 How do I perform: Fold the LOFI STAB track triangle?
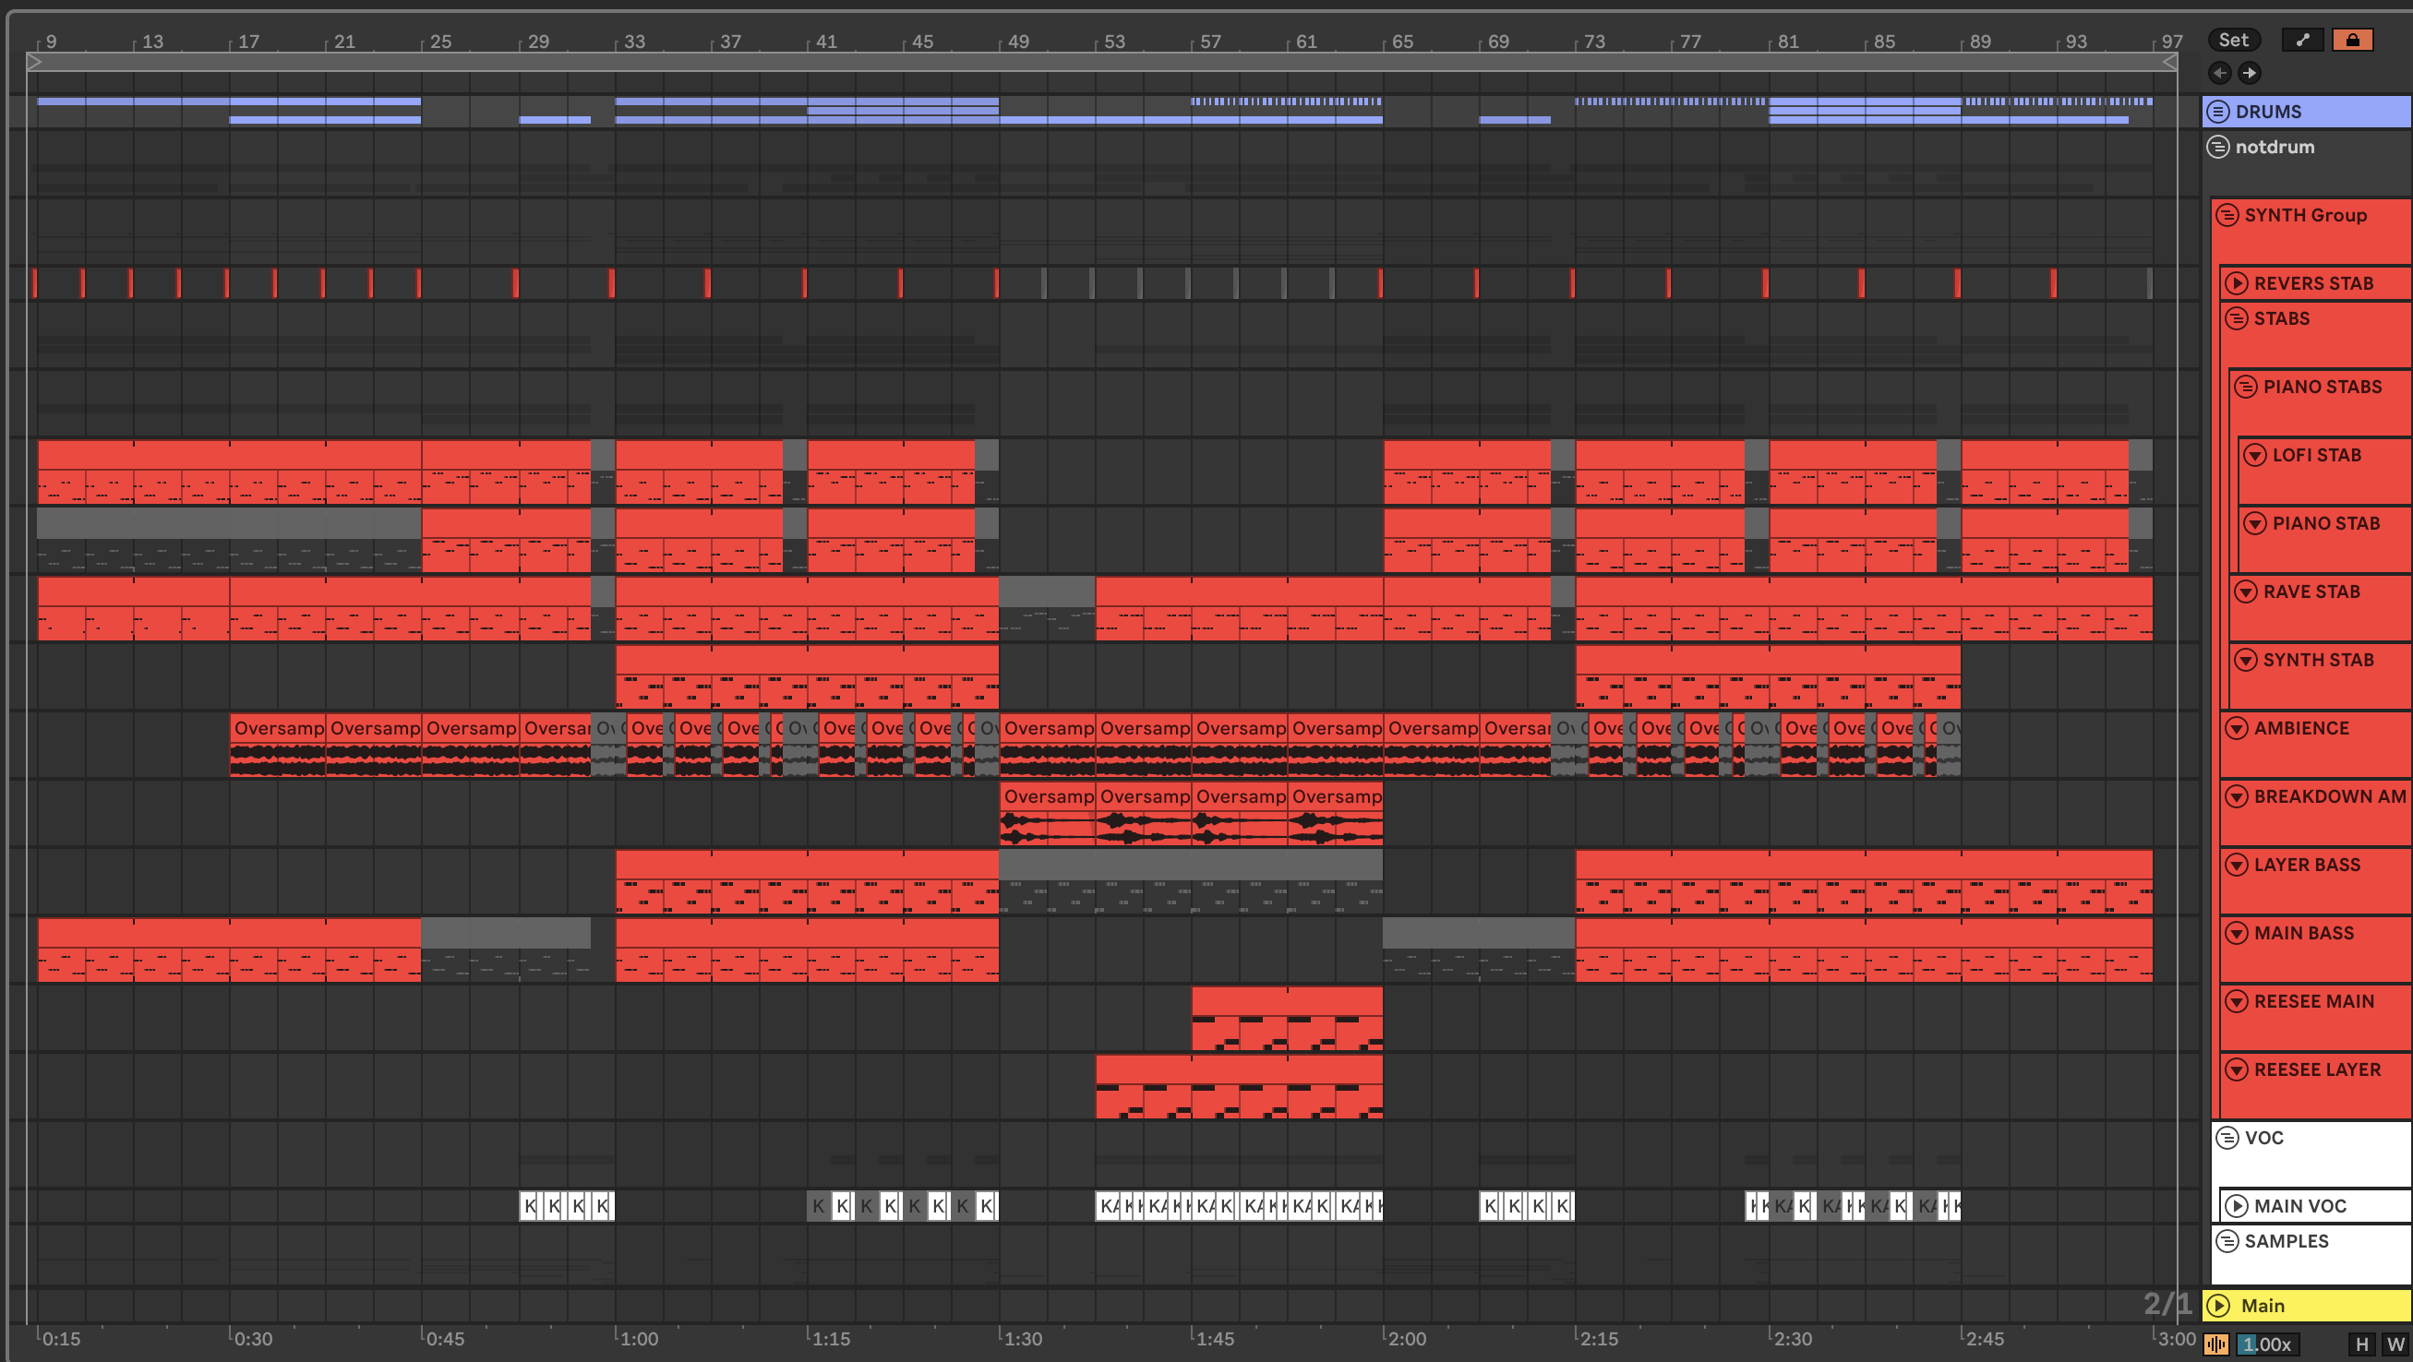click(x=2255, y=455)
